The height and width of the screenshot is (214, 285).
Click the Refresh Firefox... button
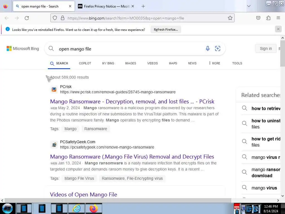click(x=166, y=30)
